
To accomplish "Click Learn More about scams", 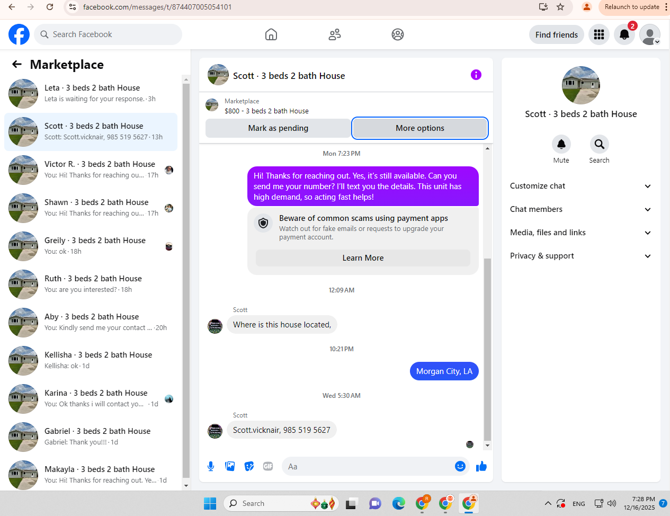I will [363, 258].
